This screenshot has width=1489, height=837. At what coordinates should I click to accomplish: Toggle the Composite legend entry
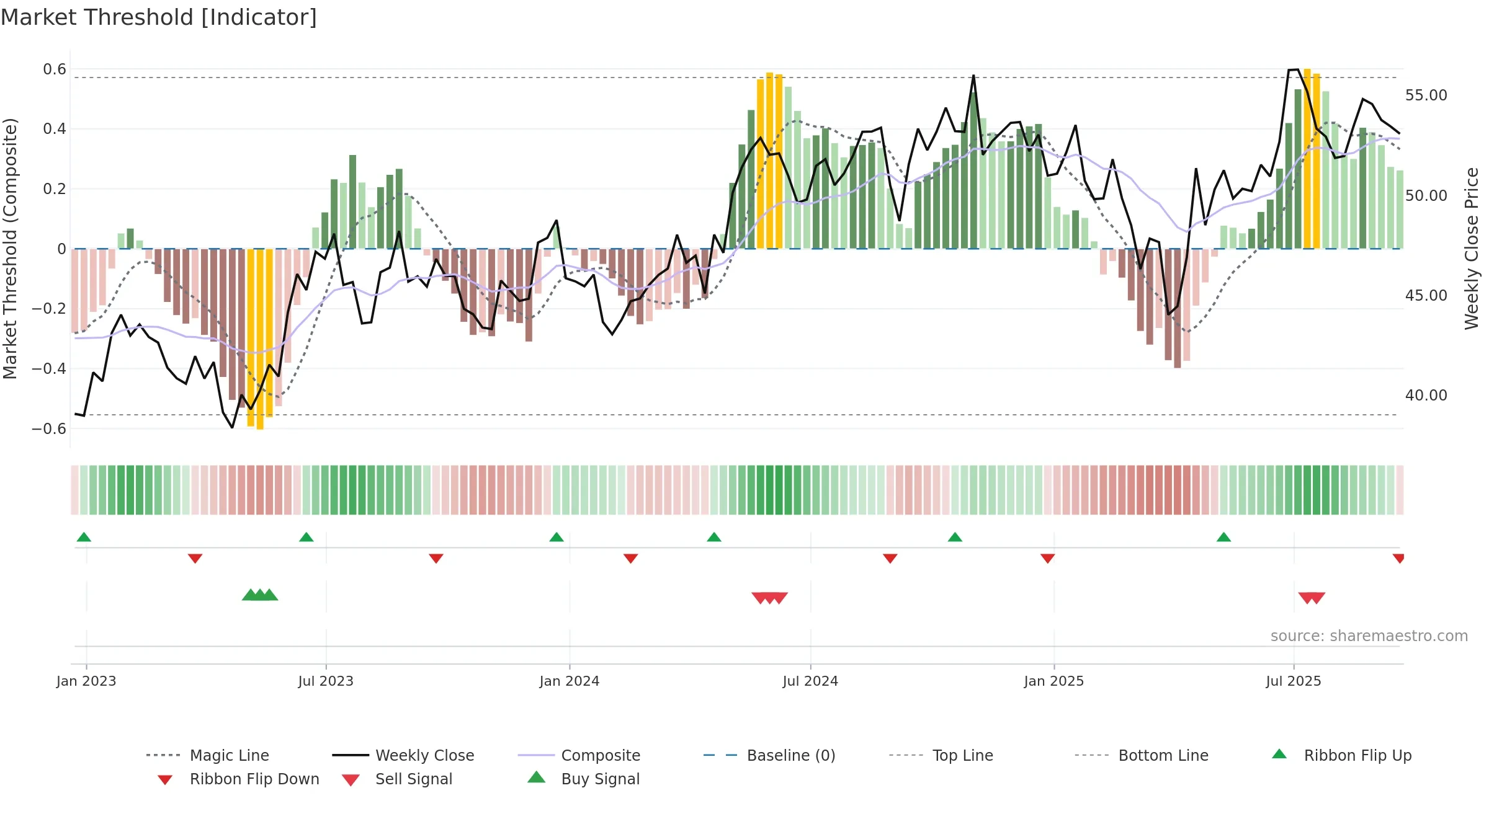[x=579, y=755]
